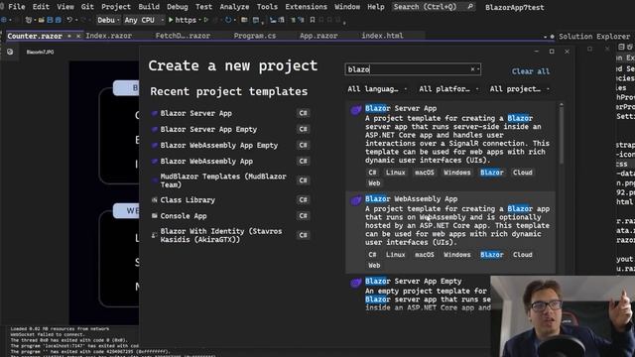The width and height of the screenshot is (635, 357).
Task: Switch to the Index.razor tab
Action: 108,36
